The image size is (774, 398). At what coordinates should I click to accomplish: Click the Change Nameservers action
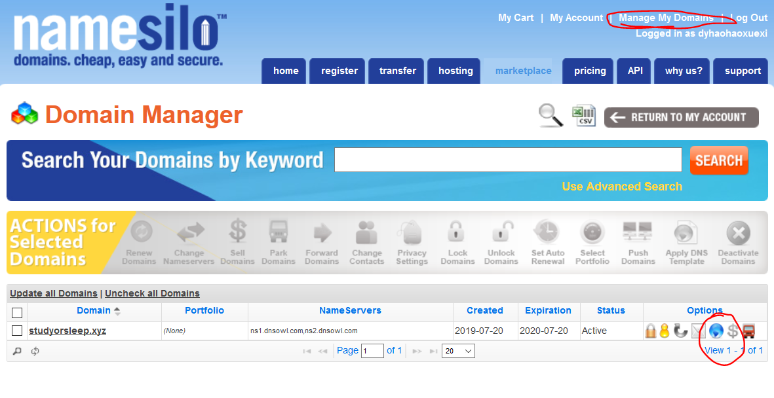[x=189, y=243]
